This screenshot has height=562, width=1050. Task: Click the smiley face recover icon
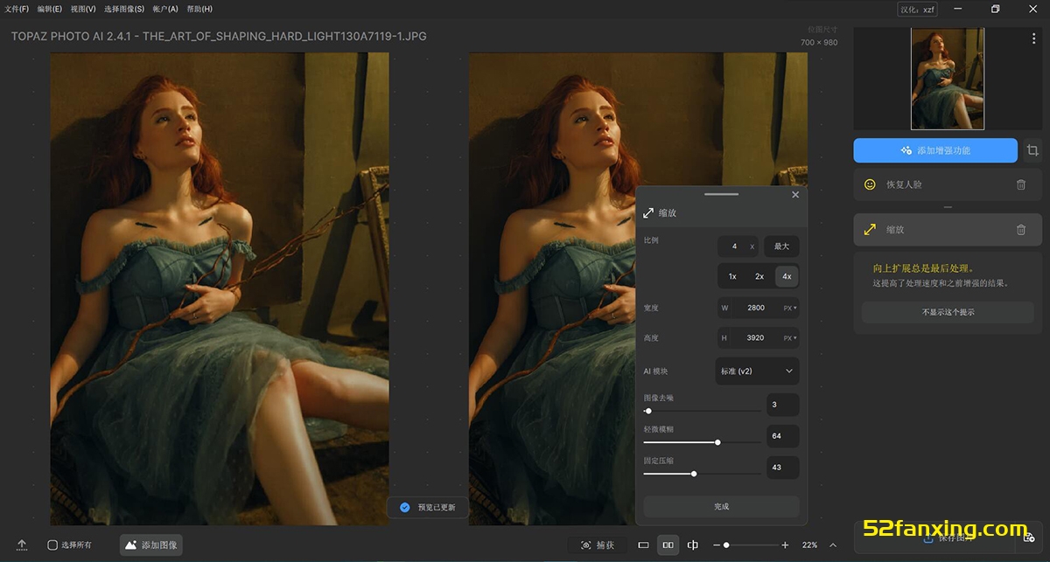(870, 184)
